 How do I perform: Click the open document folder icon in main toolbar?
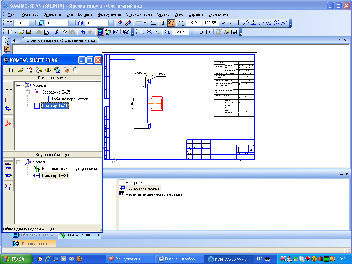click(x=21, y=32)
